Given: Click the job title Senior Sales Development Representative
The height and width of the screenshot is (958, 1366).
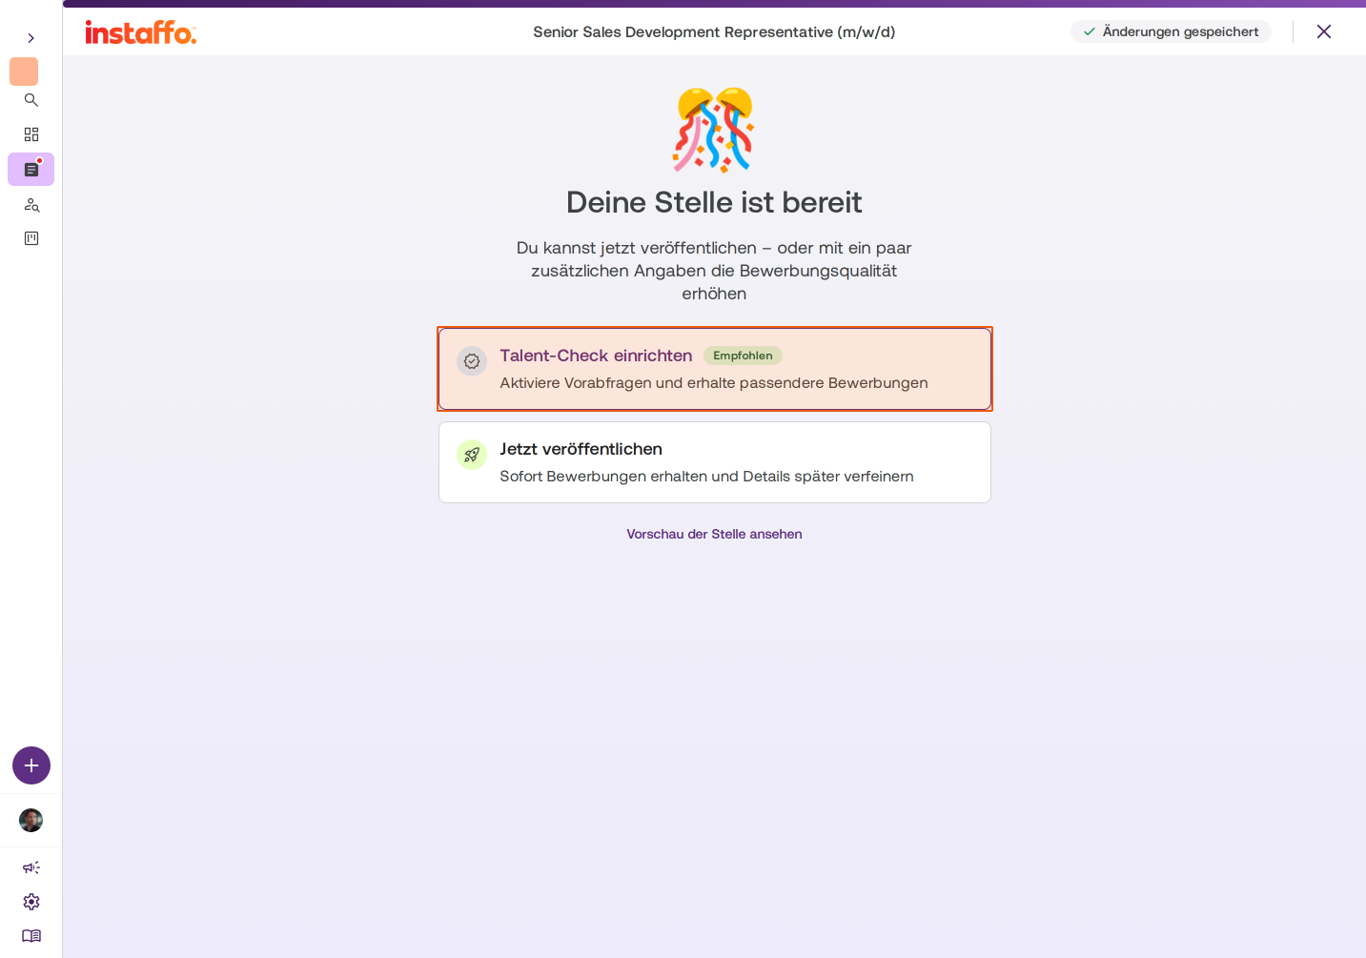Looking at the screenshot, I should [x=714, y=31].
